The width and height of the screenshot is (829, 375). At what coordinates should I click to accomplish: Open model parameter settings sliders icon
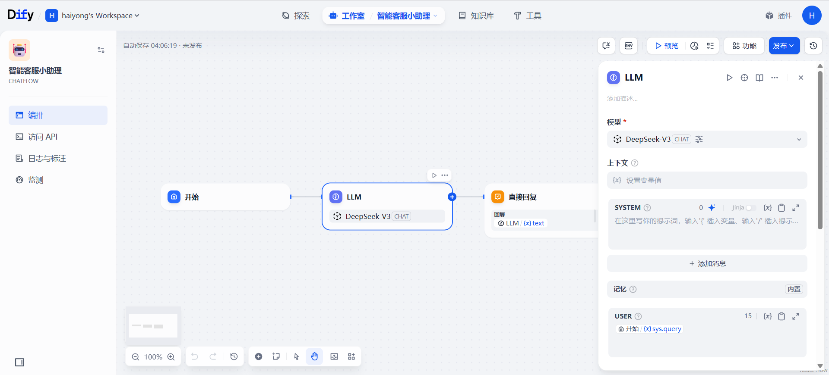(699, 139)
